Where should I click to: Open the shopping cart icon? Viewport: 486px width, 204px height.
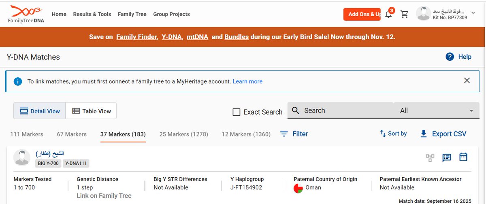point(404,14)
